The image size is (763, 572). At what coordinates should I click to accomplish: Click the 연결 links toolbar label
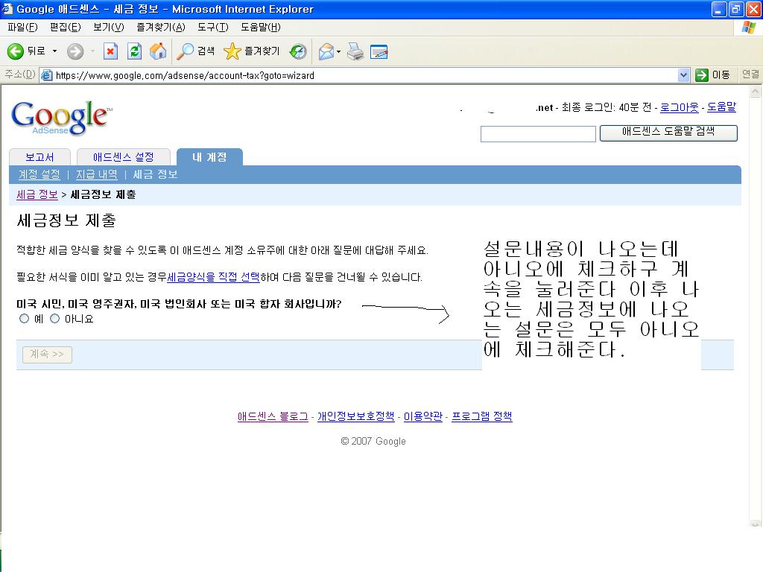(750, 74)
